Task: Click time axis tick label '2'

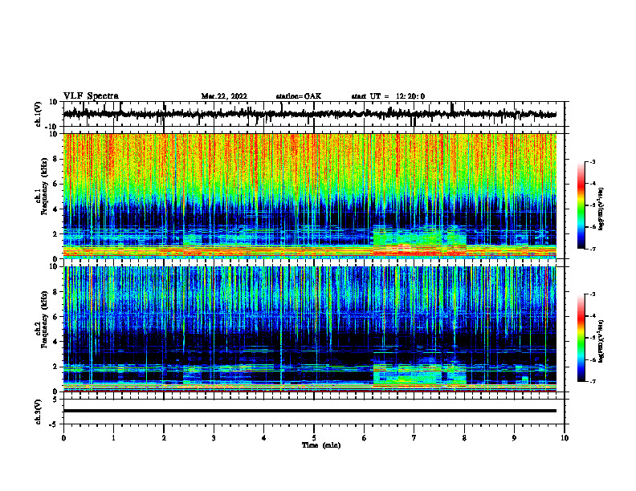Action: (x=164, y=438)
